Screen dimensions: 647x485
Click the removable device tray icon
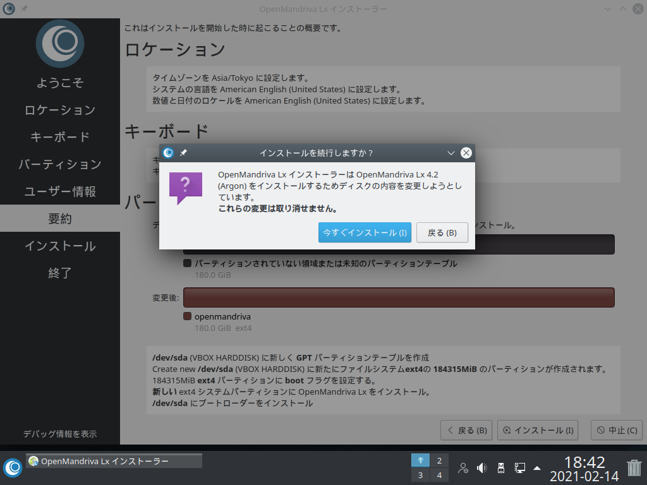(x=500, y=468)
